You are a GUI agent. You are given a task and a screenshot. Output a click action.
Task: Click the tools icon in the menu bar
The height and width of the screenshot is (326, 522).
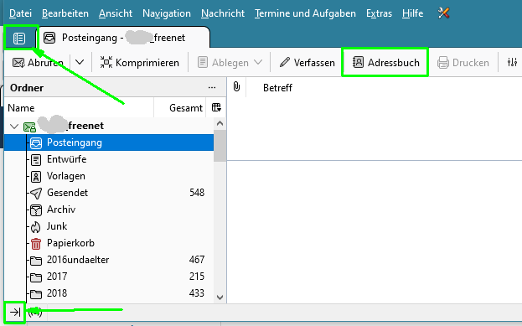[443, 13]
